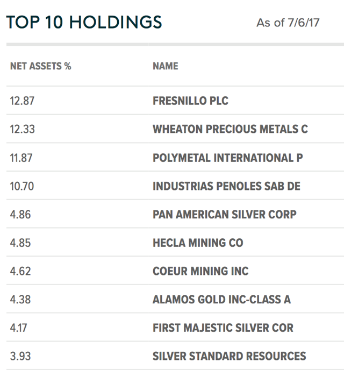The height and width of the screenshot is (376, 344).
Task: Select the 4.86 percentage cell
Action: (20, 215)
